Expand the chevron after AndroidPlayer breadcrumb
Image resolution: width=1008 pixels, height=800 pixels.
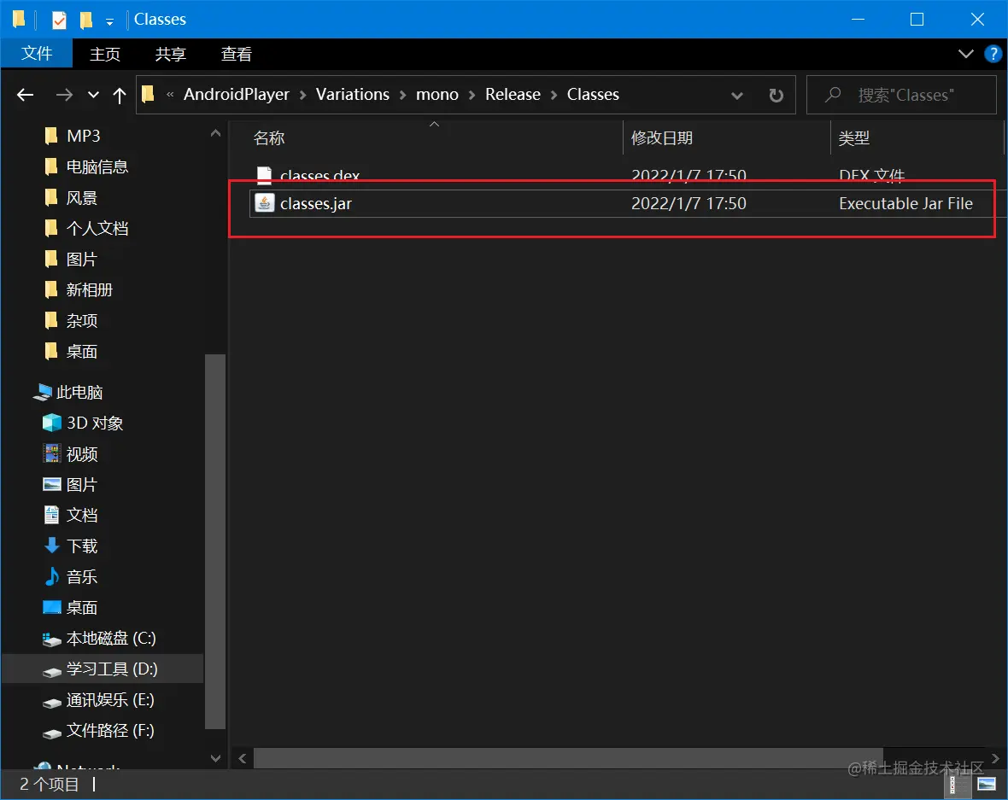point(302,95)
